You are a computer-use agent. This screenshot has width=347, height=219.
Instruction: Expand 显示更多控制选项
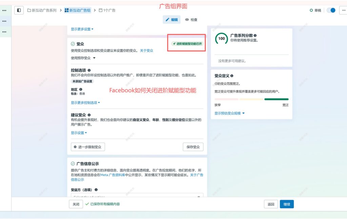[x=85, y=102]
